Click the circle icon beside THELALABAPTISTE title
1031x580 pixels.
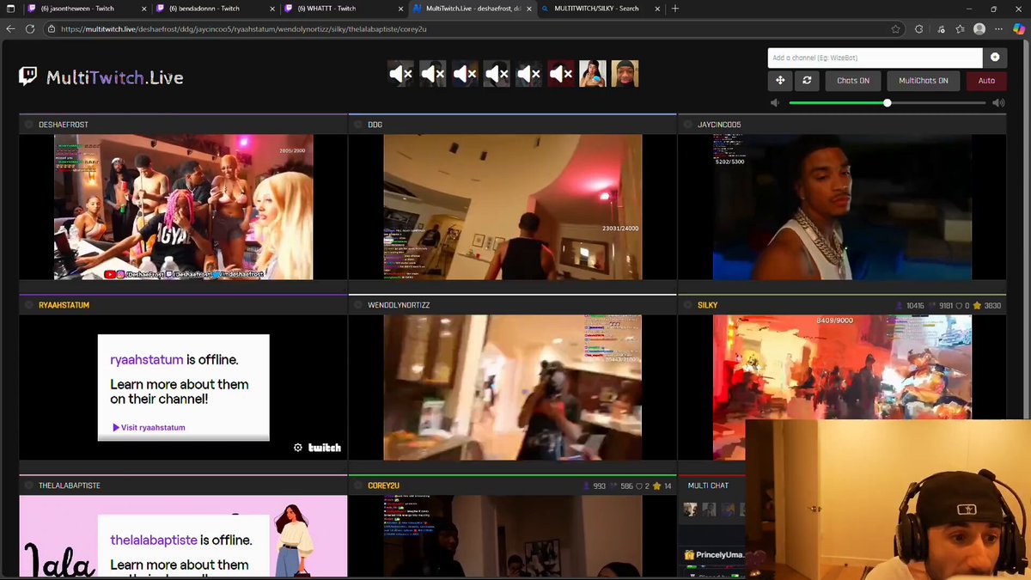(x=28, y=485)
